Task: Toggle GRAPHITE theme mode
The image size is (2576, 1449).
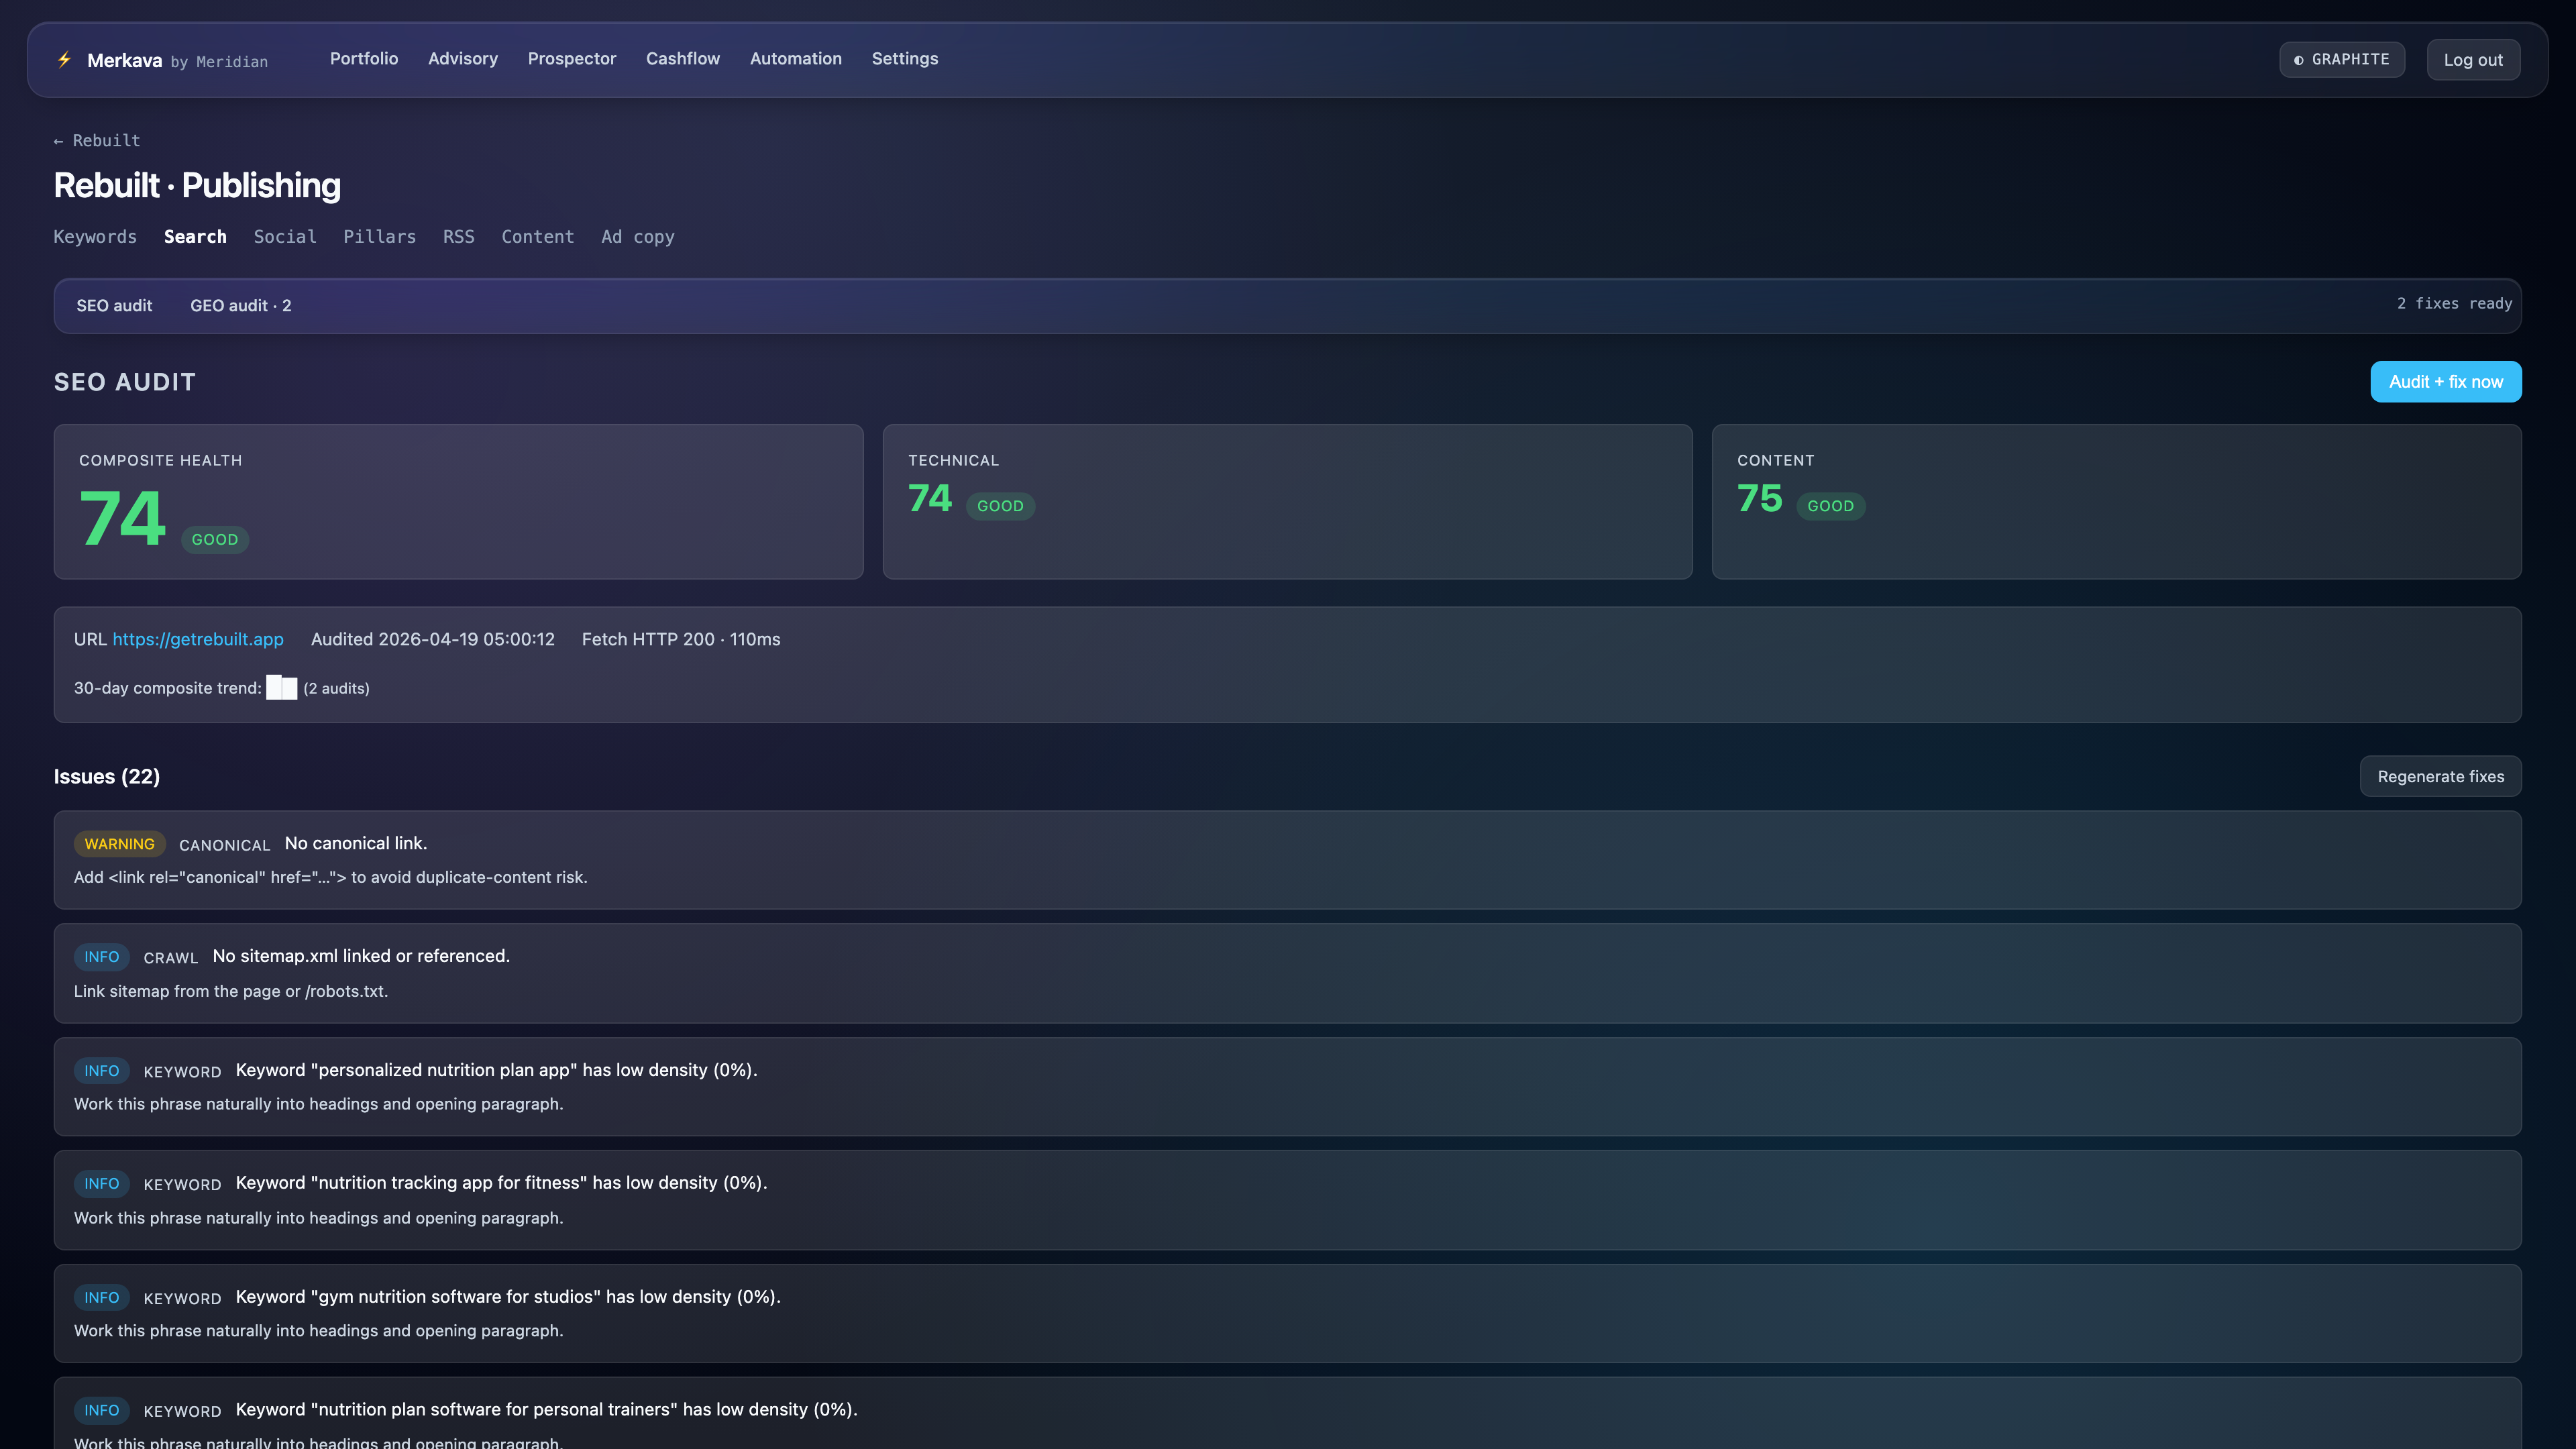Action: (x=2341, y=59)
